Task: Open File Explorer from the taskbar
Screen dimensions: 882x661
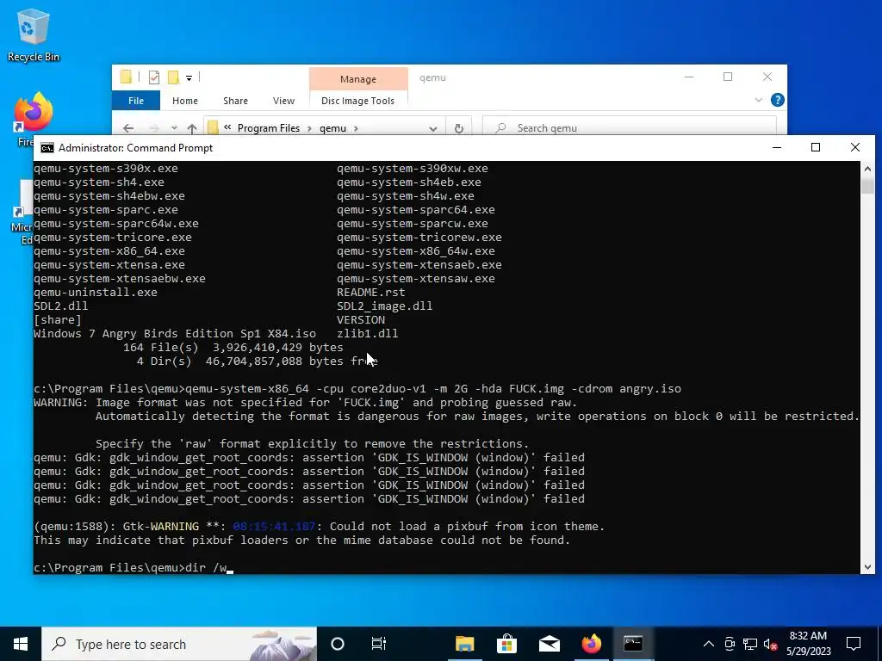Action: tap(464, 644)
